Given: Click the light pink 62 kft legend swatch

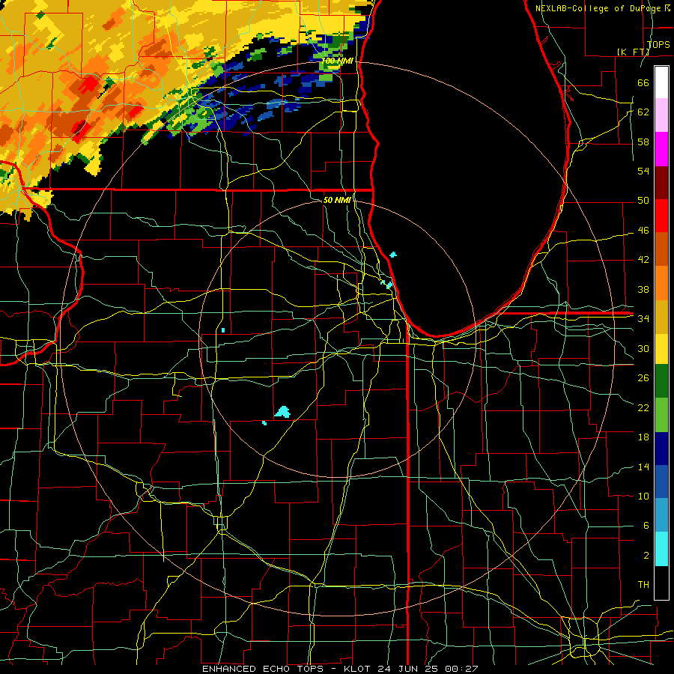Looking at the screenshot, I should click(x=661, y=115).
